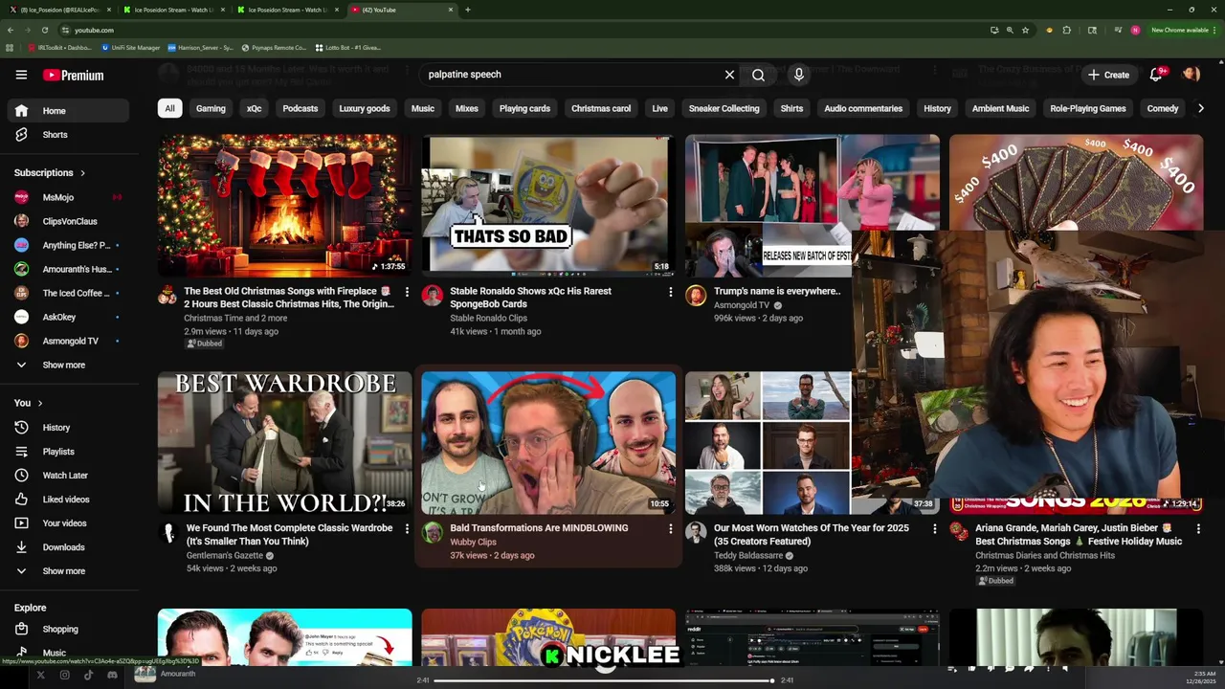Screen dimensions: 1225x689
Task: Select the xQc filter chip
Action: pyautogui.click(x=254, y=108)
